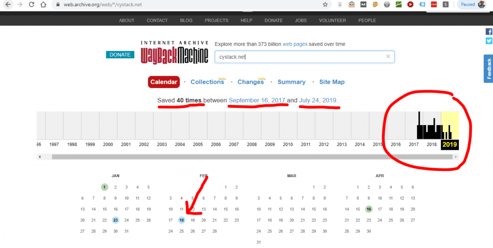Click the timeline horizontal scrollbar thumb
This screenshot has height=248, width=493.
coord(252,157)
